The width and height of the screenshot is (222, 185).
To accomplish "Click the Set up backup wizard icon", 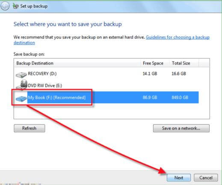I will coord(15,6).
